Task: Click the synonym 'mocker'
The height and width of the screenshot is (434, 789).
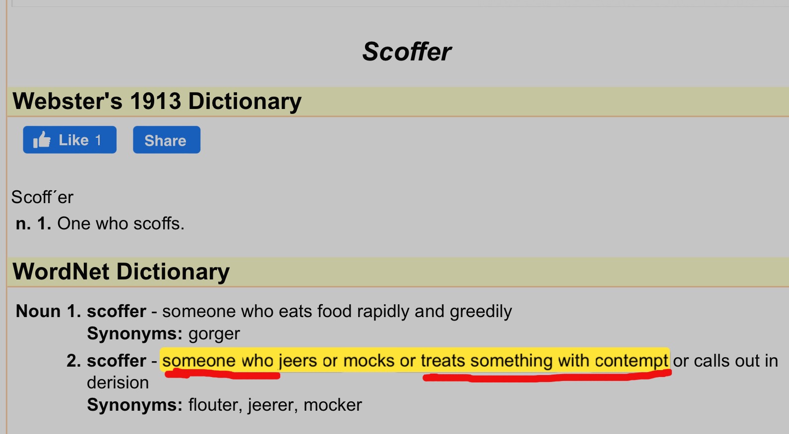Action: tap(333, 405)
